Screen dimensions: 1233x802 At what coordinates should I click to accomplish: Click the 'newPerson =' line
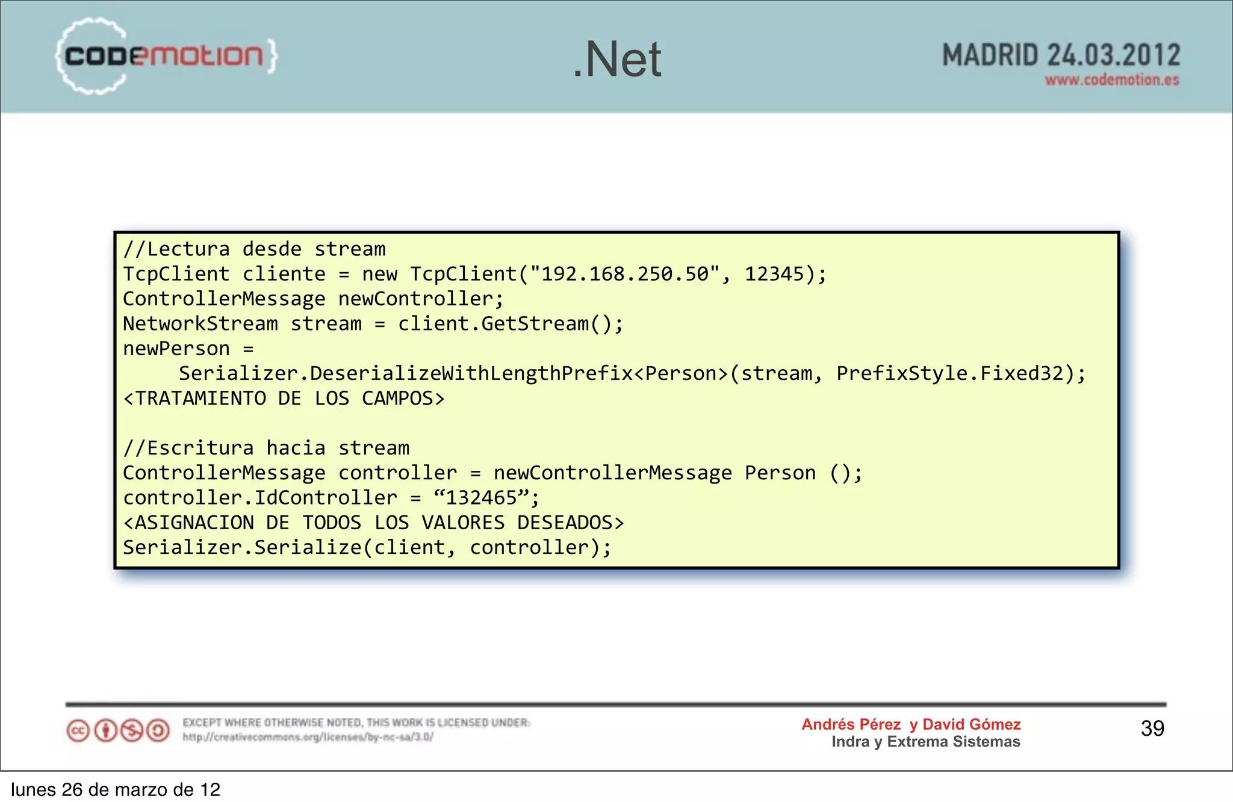188,349
